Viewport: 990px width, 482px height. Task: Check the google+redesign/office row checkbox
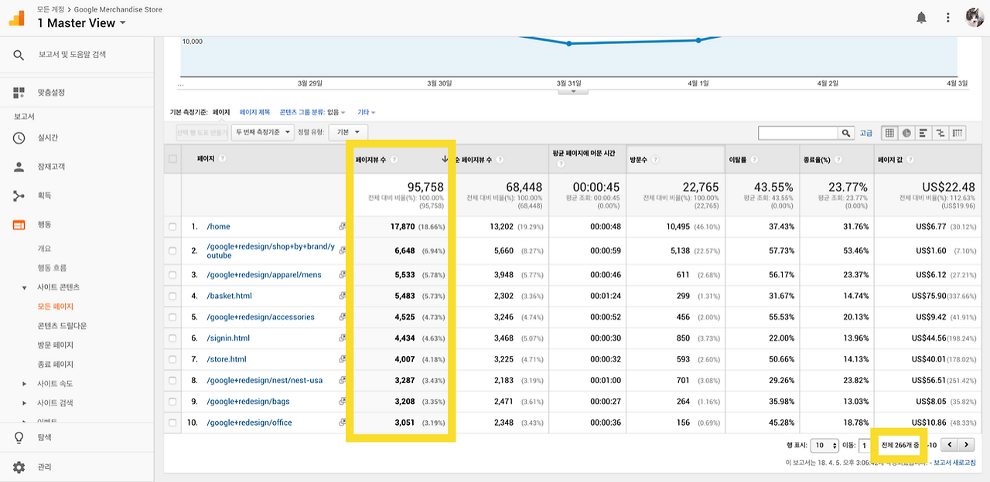tap(172, 423)
